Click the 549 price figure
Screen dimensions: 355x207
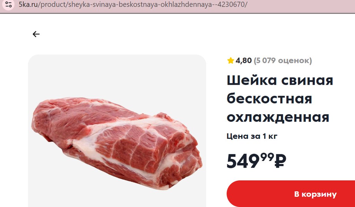click(x=243, y=161)
